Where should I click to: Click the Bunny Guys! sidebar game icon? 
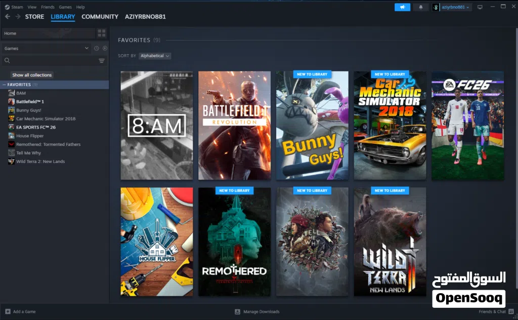coord(11,110)
